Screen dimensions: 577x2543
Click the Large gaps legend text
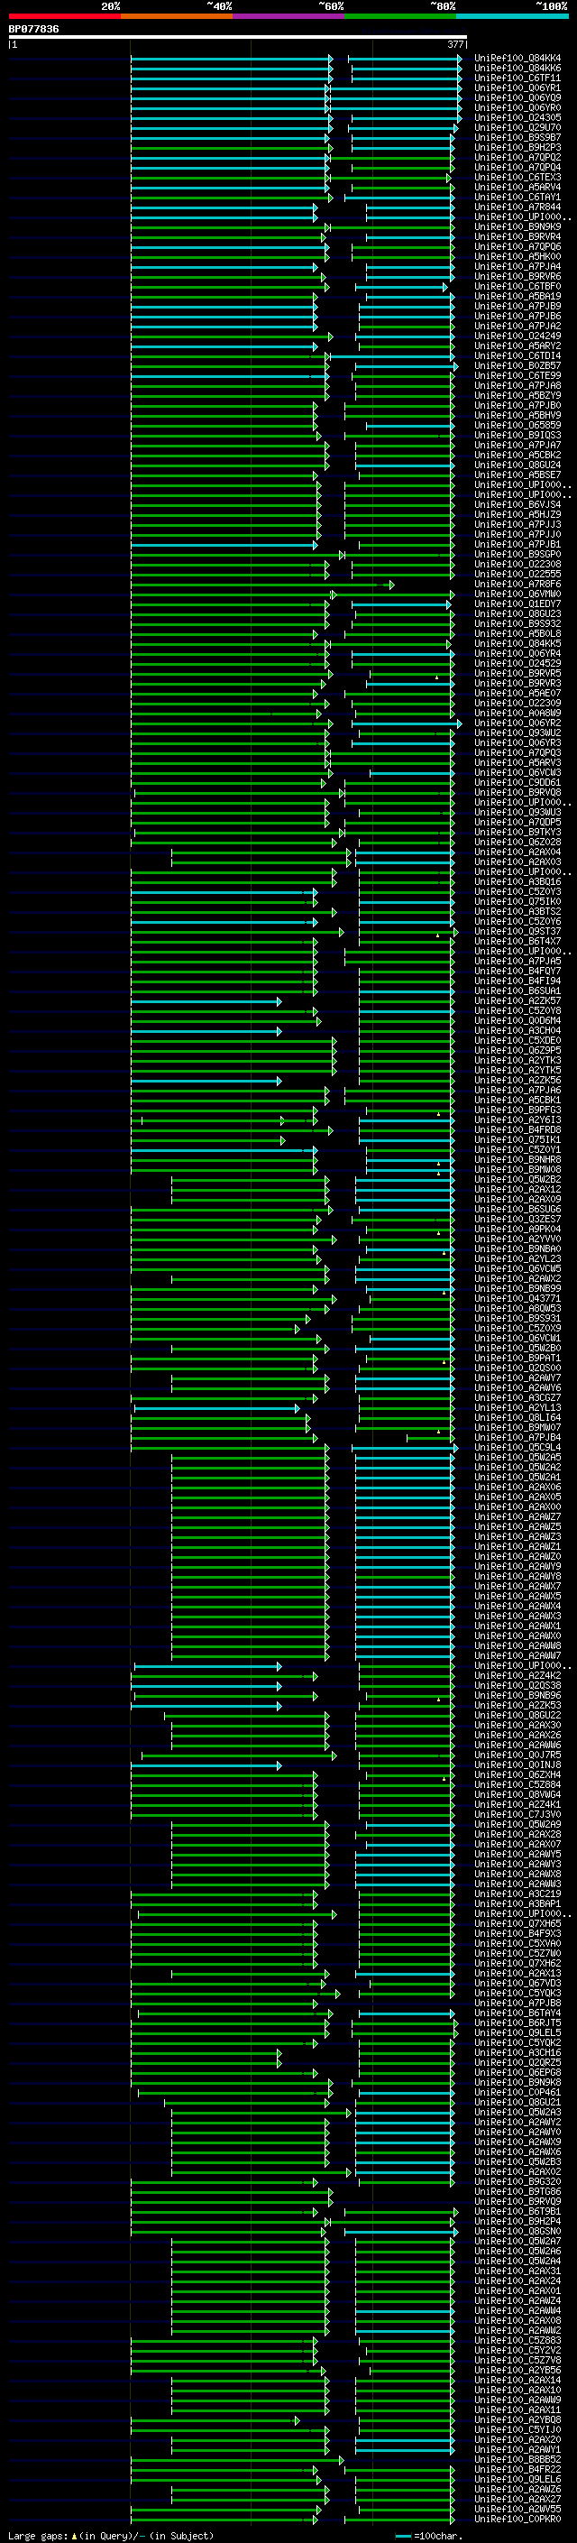tap(39, 2535)
